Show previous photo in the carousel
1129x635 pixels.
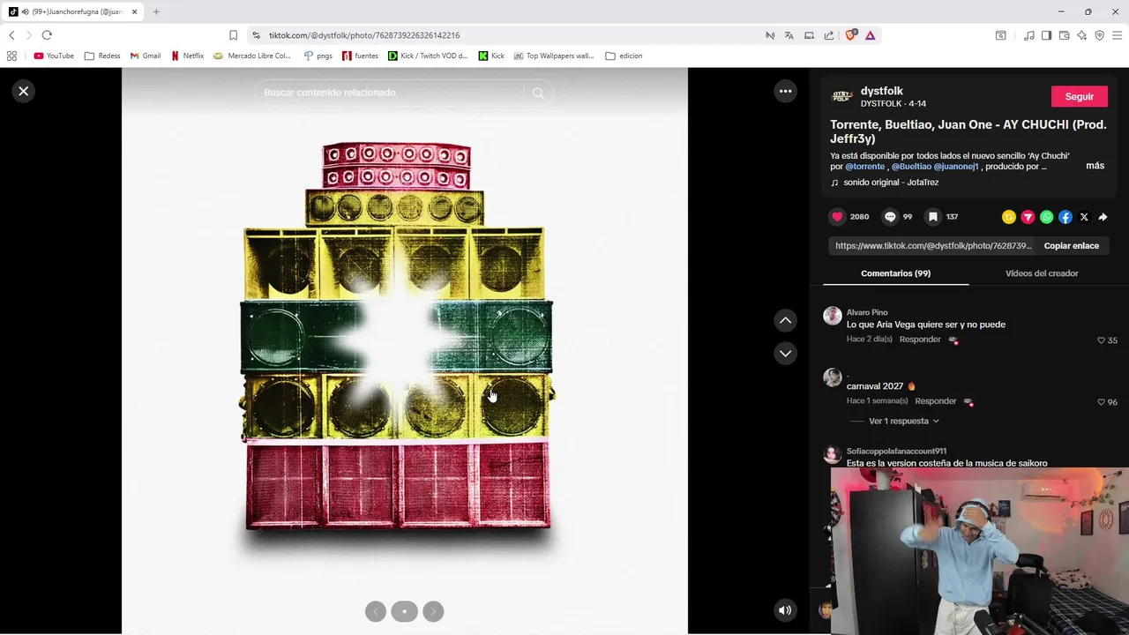point(376,611)
